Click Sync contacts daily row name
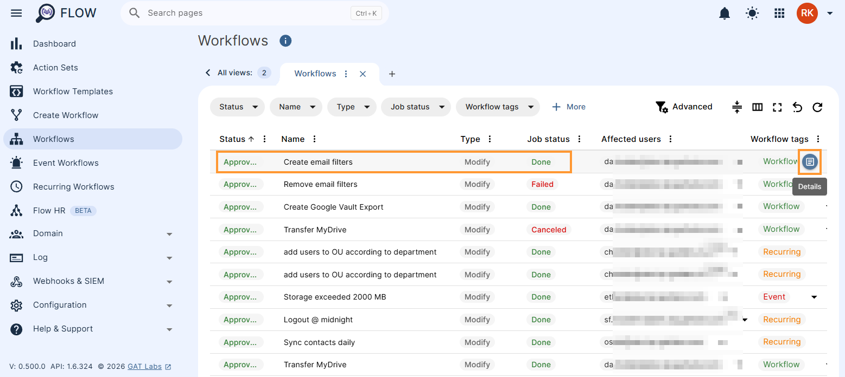845x377 pixels. tap(320, 342)
